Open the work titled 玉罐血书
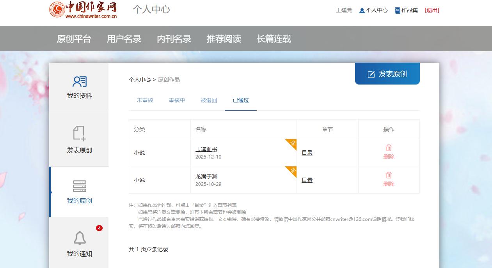Image resolution: width=492 pixels, height=268 pixels. pyautogui.click(x=206, y=149)
